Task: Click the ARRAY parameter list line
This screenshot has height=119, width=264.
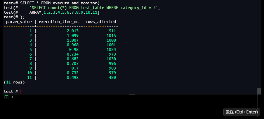Action: coord(64,12)
